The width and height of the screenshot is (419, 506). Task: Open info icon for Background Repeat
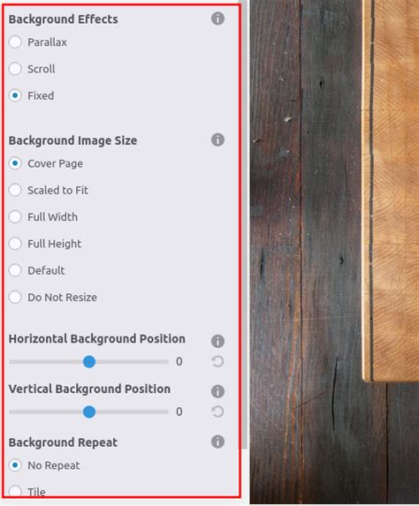pyautogui.click(x=217, y=442)
